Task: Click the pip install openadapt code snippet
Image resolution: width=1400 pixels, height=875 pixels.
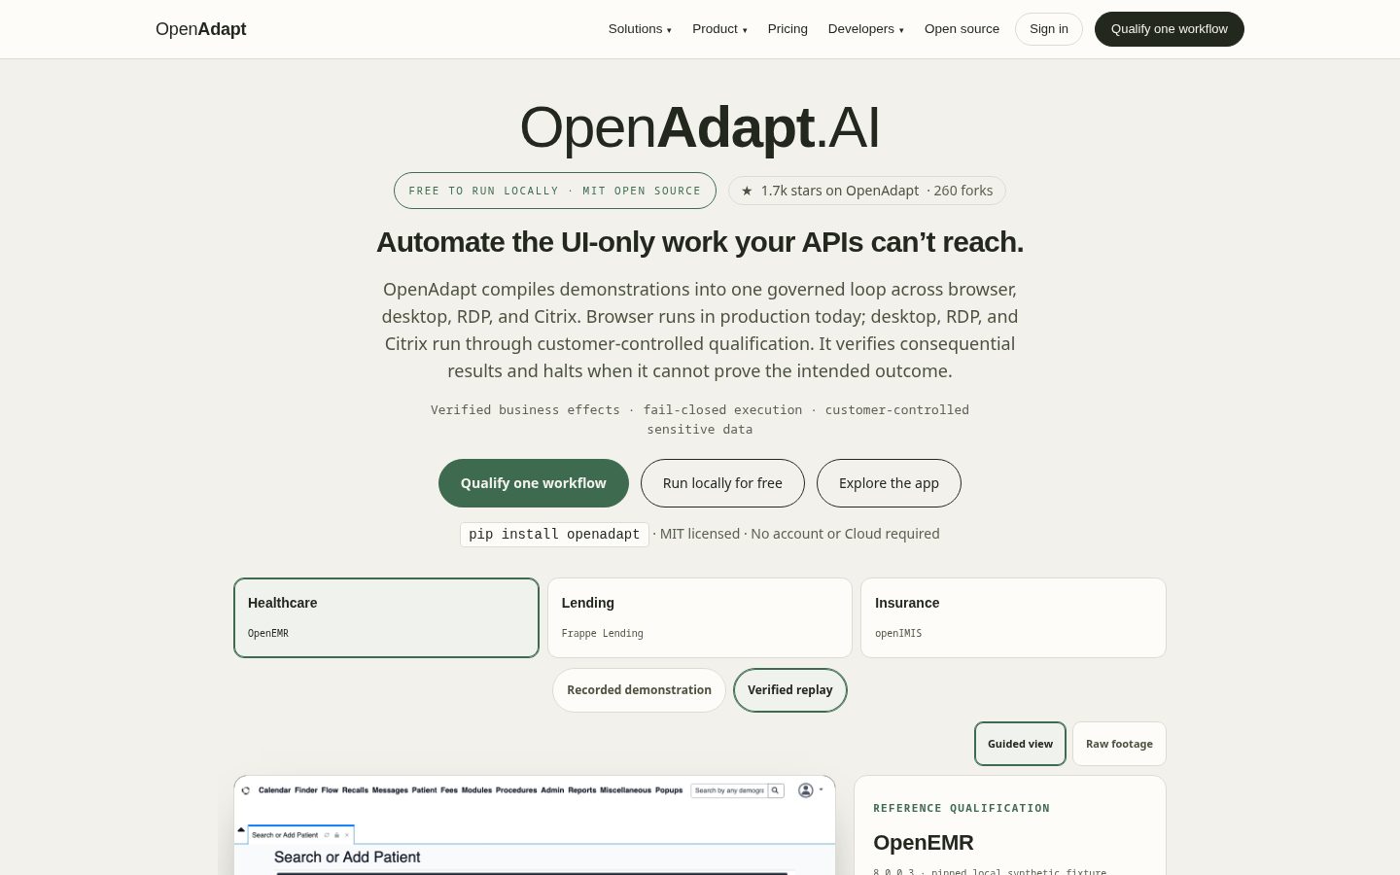Action: pos(554,534)
